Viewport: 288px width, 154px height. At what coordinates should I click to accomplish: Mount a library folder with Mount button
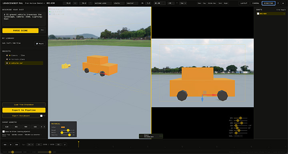click(x=40, y=44)
